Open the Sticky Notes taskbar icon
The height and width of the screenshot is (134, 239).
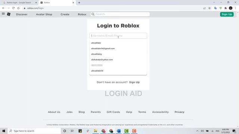click(x=80, y=131)
